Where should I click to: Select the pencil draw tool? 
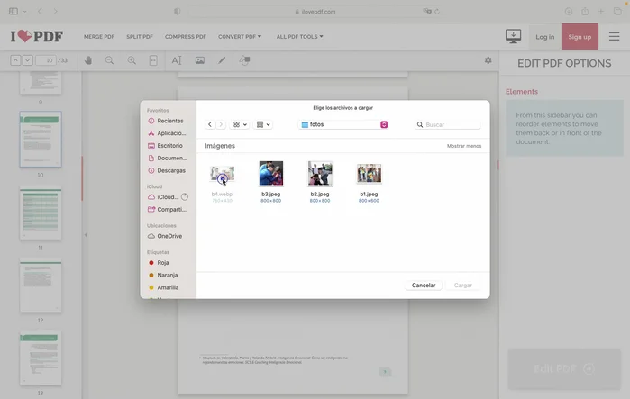click(x=222, y=60)
